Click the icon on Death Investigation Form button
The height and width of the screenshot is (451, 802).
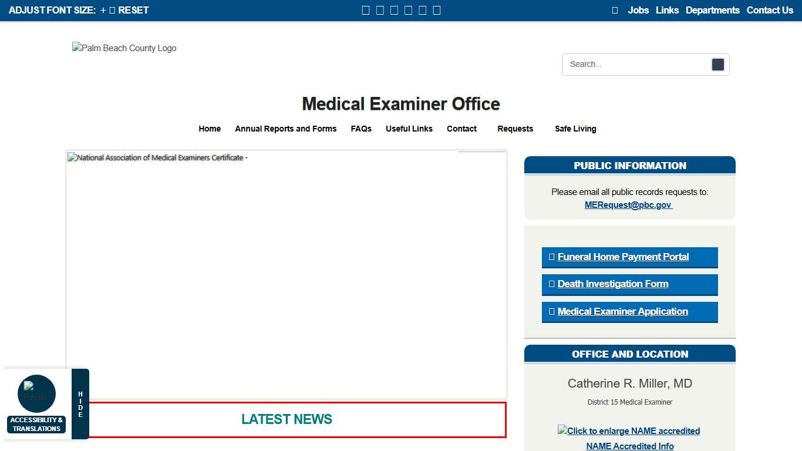point(551,284)
